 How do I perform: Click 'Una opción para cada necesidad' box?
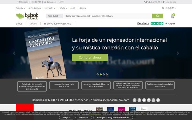64,85
